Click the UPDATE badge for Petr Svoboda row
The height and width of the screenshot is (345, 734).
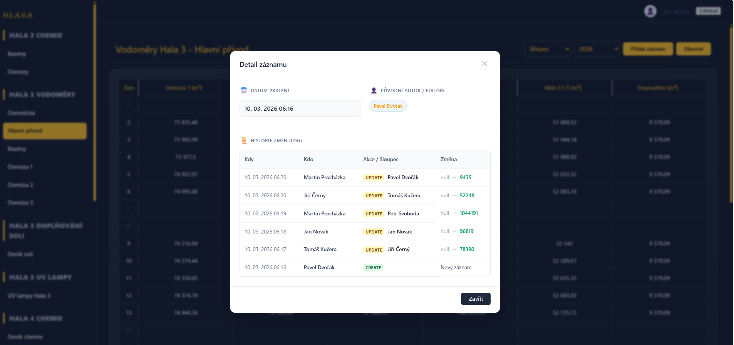coord(374,214)
